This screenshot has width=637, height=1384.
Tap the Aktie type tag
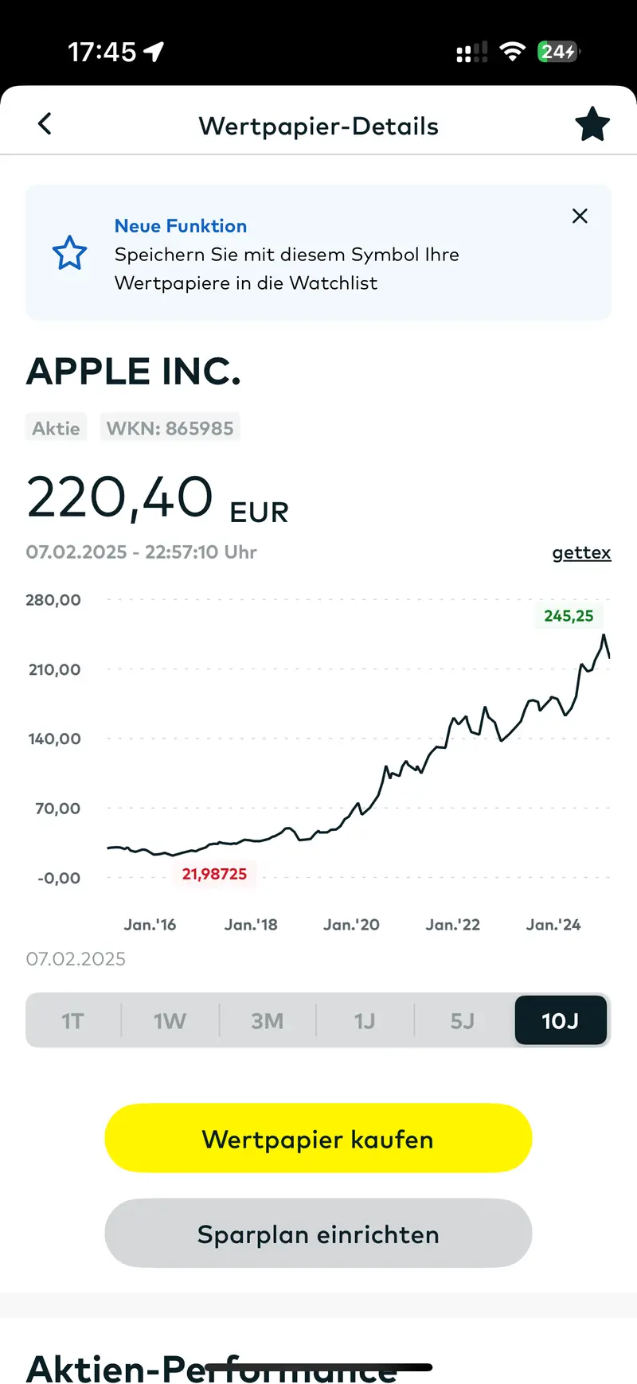tap(56, 428)
